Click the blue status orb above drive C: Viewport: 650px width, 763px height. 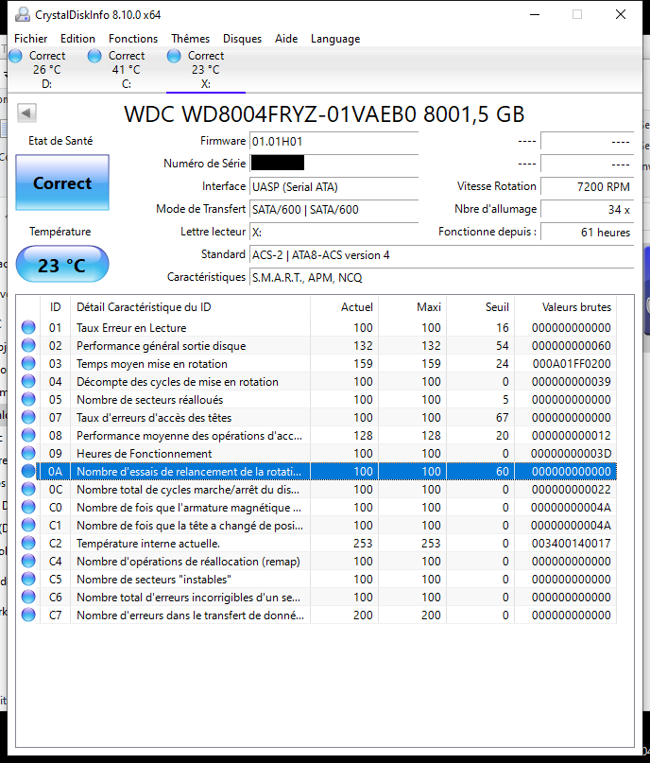94,56
